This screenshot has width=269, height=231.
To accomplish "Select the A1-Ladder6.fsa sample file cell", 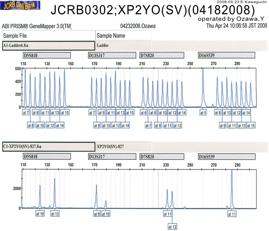I will pos(48,45).
